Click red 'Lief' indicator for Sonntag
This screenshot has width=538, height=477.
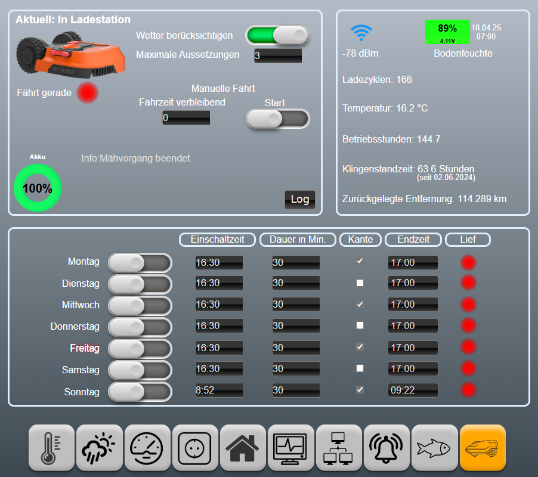point(468,390)
